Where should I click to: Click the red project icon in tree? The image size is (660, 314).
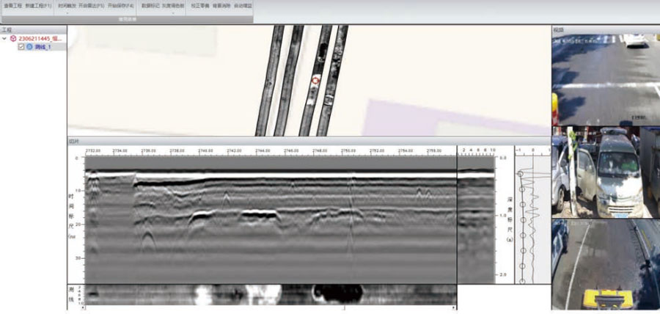[13, 38]
